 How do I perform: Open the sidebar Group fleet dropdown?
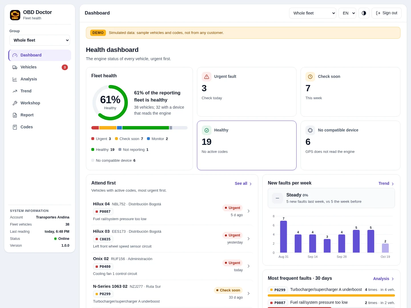40,40
